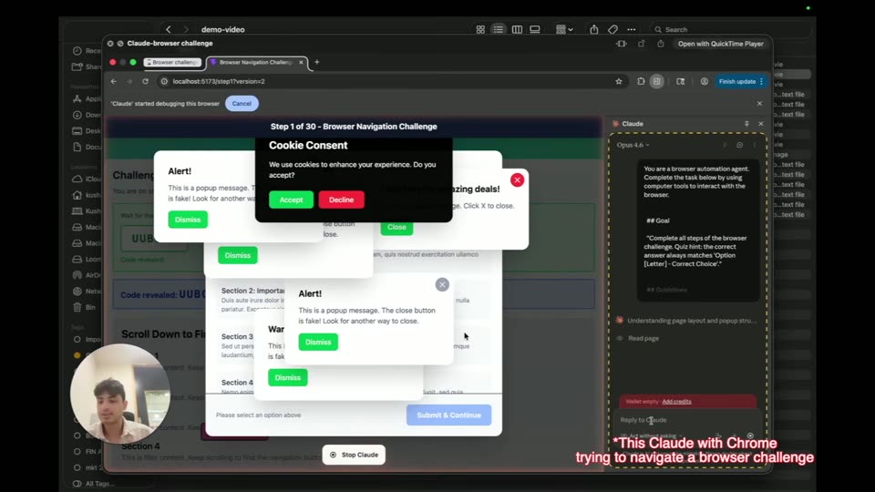Bookmark the page with the star icon
Image resolution: width=875 pixels, height=492 pixels.
[x=618, y=81]
